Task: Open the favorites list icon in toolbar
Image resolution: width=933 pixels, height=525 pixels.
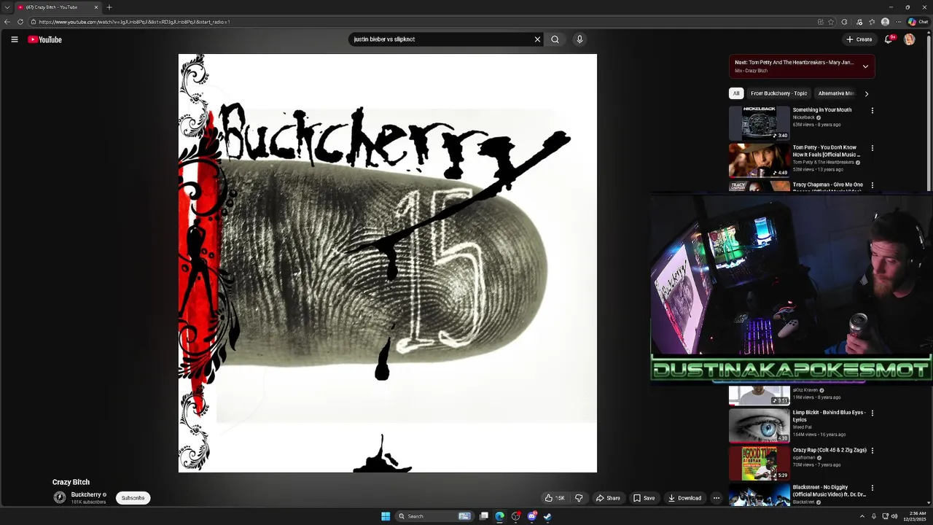Action: pyautogui.click(x=872, y=22)
